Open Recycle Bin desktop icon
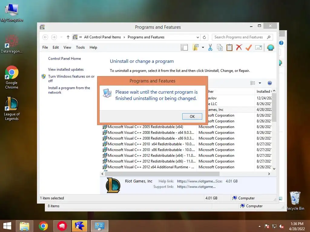Screen dimensions: 310x232 pos(295,201)
